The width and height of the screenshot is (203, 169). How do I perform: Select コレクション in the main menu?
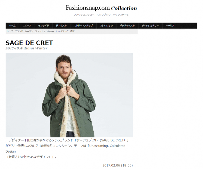106,26
